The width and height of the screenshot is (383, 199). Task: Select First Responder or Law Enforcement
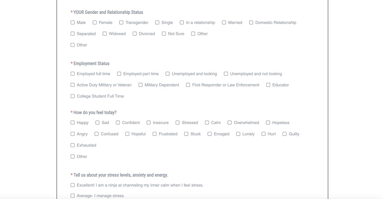click(188, 85)
